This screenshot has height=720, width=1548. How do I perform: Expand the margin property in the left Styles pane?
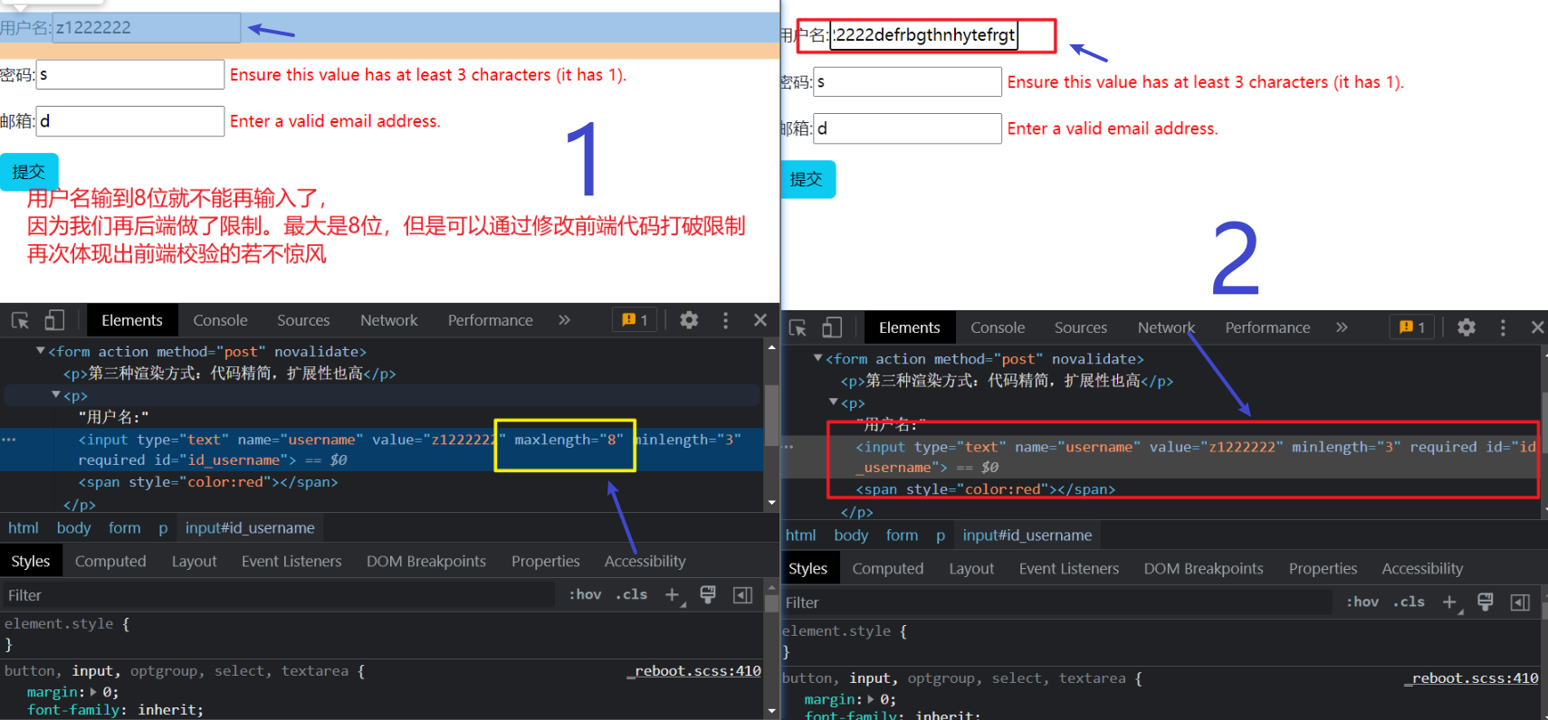tap(92, 692)
